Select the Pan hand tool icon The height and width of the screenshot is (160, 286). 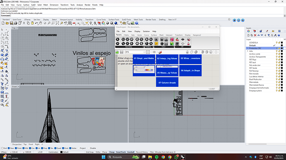pos(41,23)
